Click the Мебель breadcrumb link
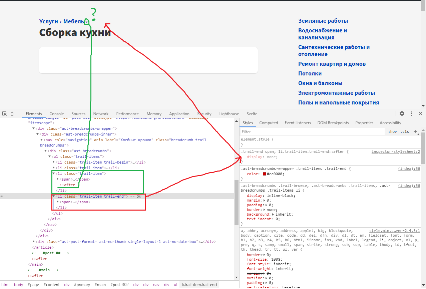The height and width of the screenshot is (289, 426). pos(74,21)
